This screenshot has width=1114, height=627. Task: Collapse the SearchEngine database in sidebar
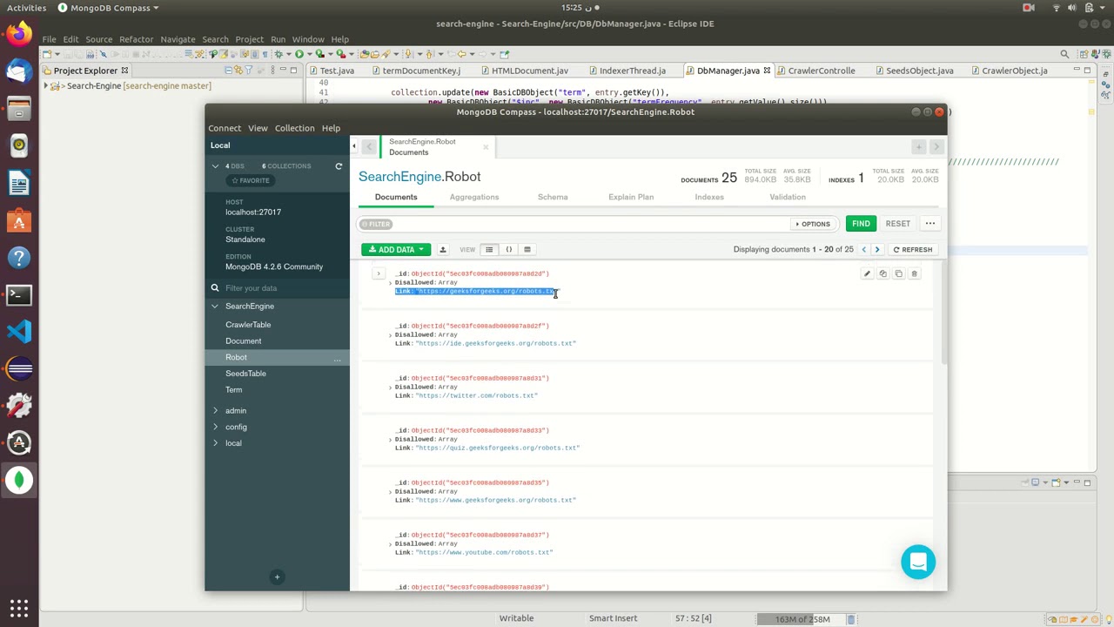[x=215, y=307]
